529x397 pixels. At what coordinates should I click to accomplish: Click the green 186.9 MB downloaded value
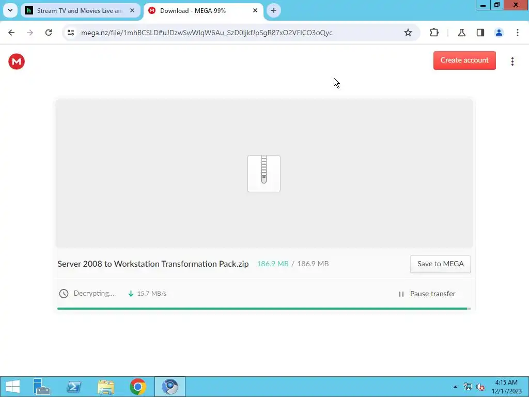(x=273, y=264)
